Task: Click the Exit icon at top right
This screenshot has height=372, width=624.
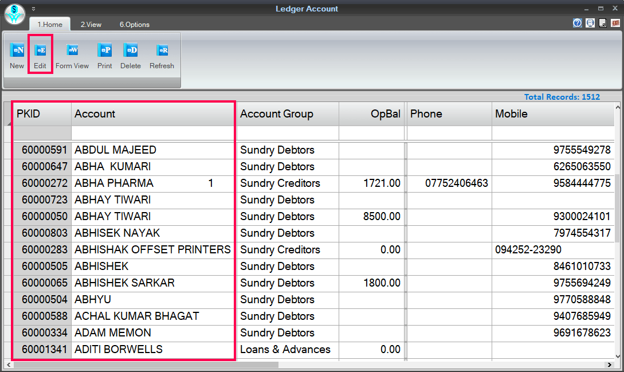Action: click(x=616, y=23)
